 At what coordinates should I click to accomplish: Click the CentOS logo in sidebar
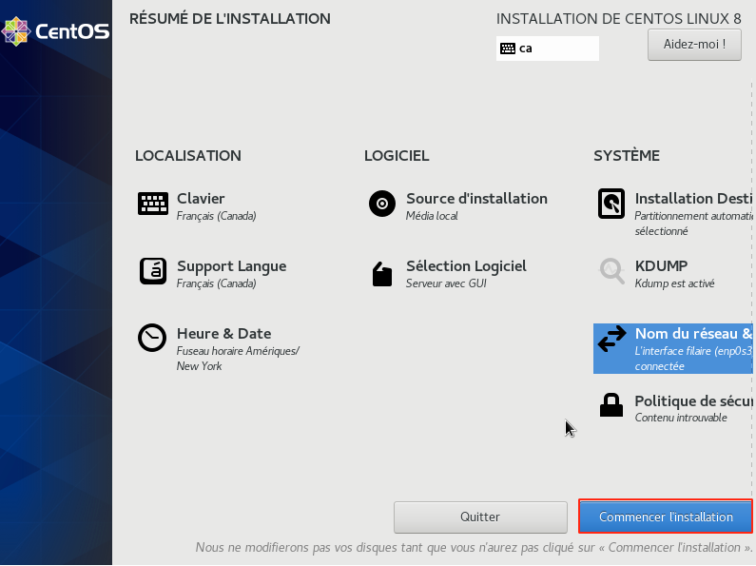tap(55, 31)
